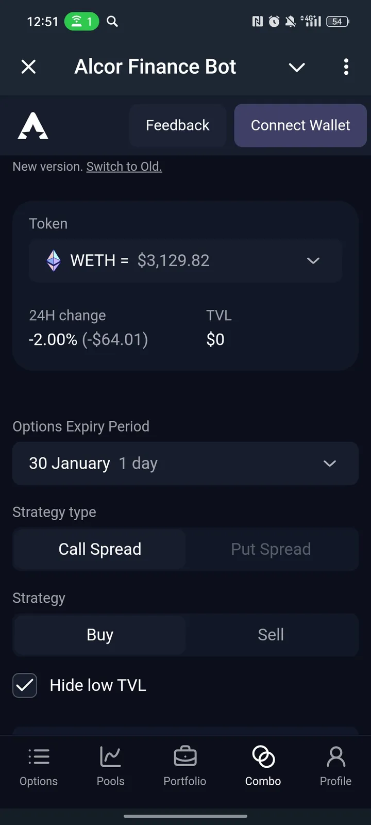
Task: Switch strategy to Sell
Action: (x=271, y=635)
